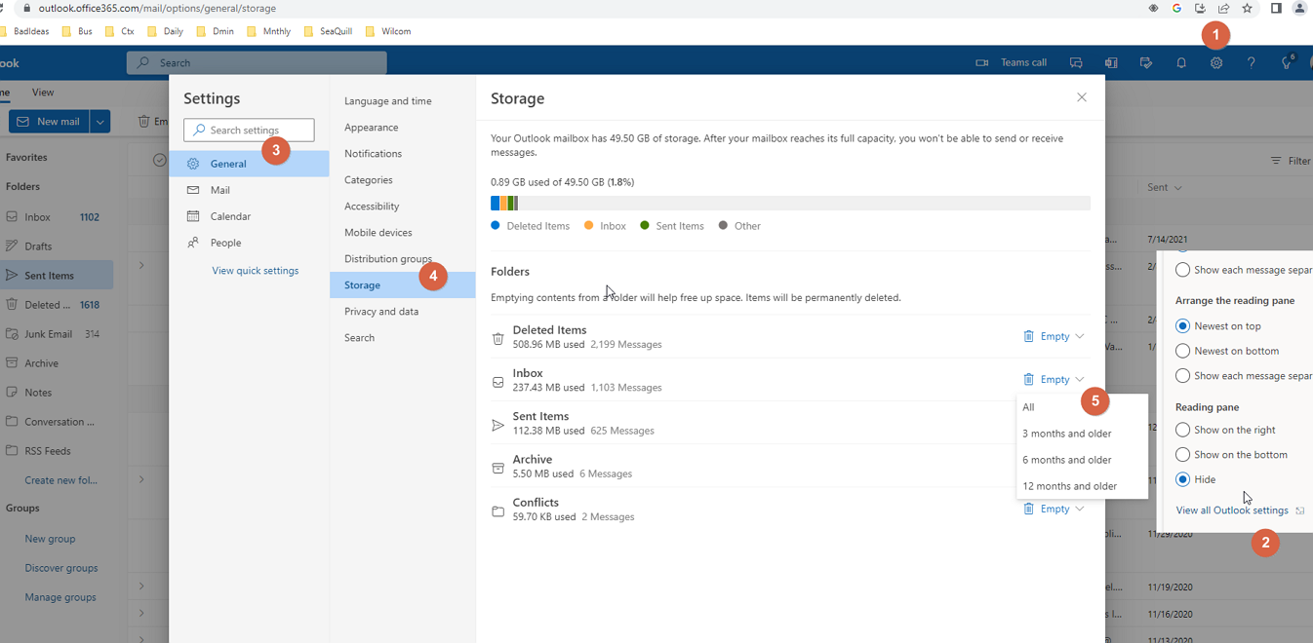Click in the Outlook Search box

point(257,63)
